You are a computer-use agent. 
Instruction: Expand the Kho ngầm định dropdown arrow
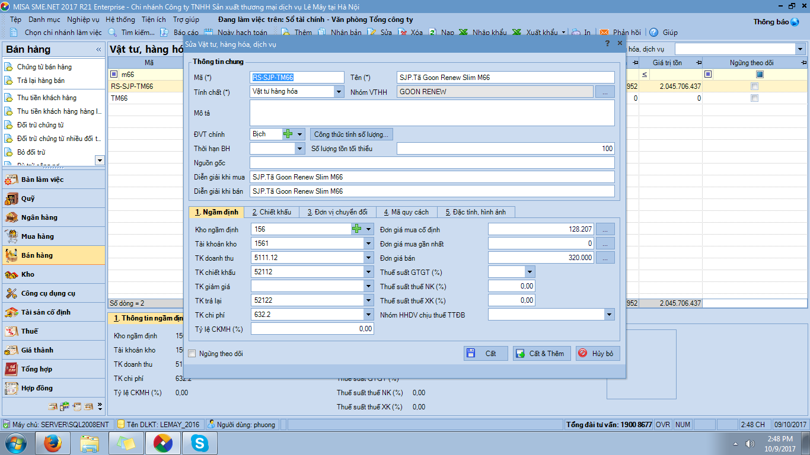pos(369,229)
